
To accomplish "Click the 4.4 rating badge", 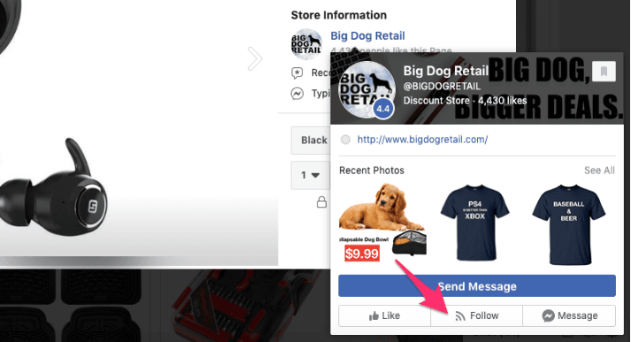I will pos(382,109).
